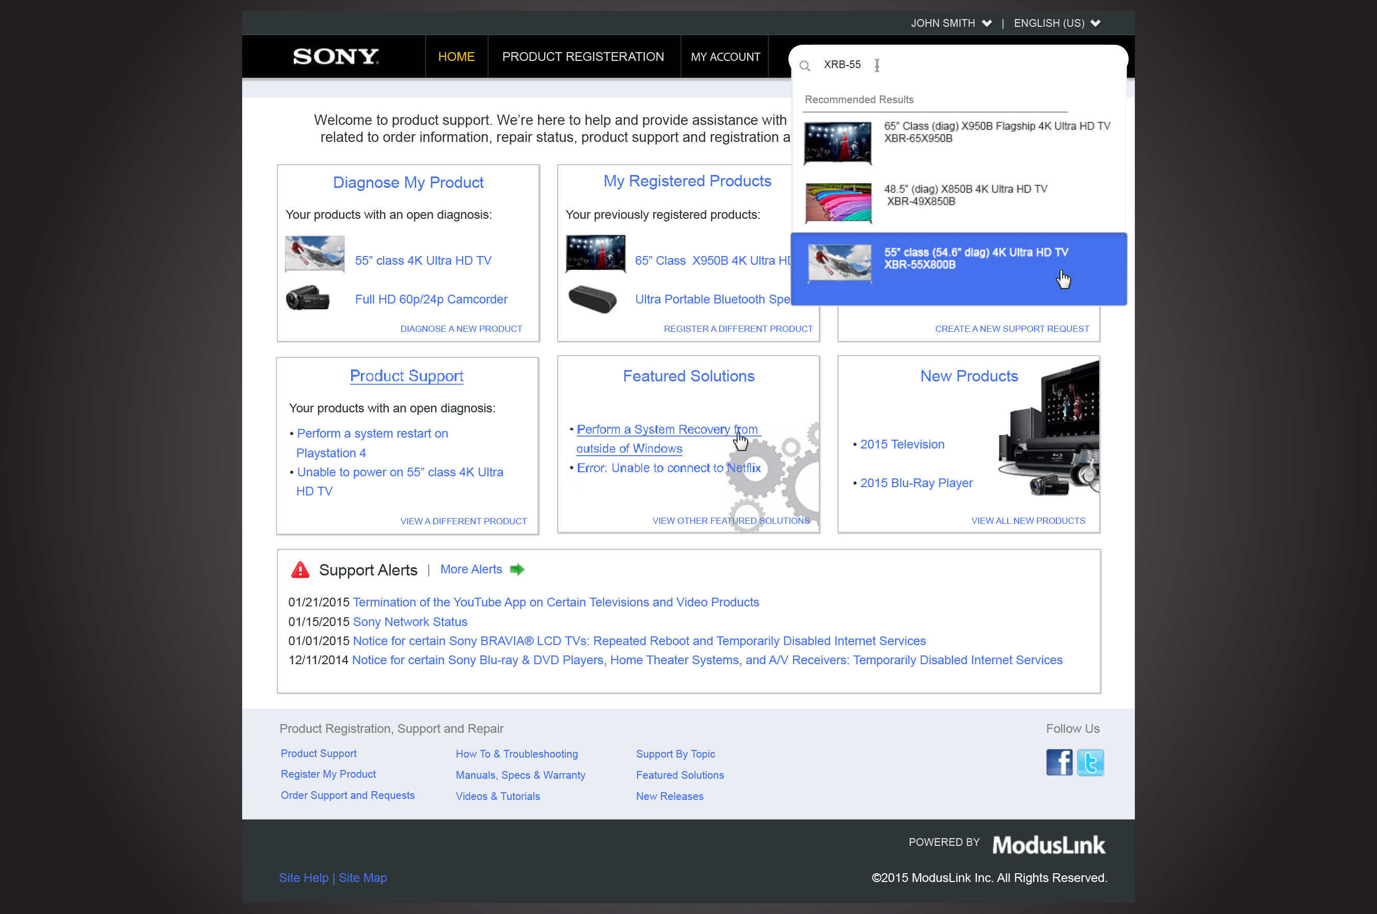Image resolution: width=1377 pixels, height=914 pixels.
Task: Click Manuals, Specs & Warranty in footer
Action: click(520, 775)
